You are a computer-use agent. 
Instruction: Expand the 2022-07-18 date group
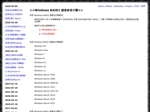[x=11, y=88]
